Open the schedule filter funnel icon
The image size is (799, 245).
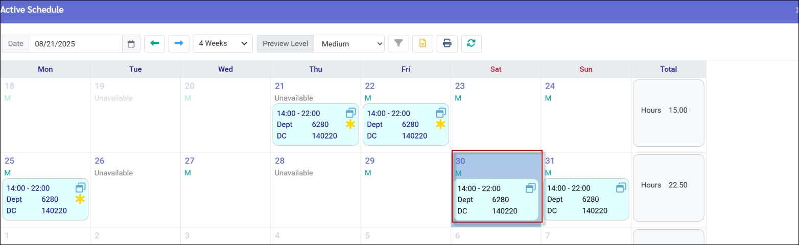[398, 44]
